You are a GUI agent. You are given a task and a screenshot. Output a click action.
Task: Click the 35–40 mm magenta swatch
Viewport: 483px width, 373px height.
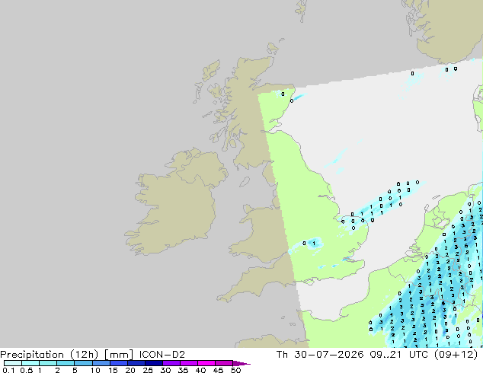pyautogui.click(x=188, y=363)
